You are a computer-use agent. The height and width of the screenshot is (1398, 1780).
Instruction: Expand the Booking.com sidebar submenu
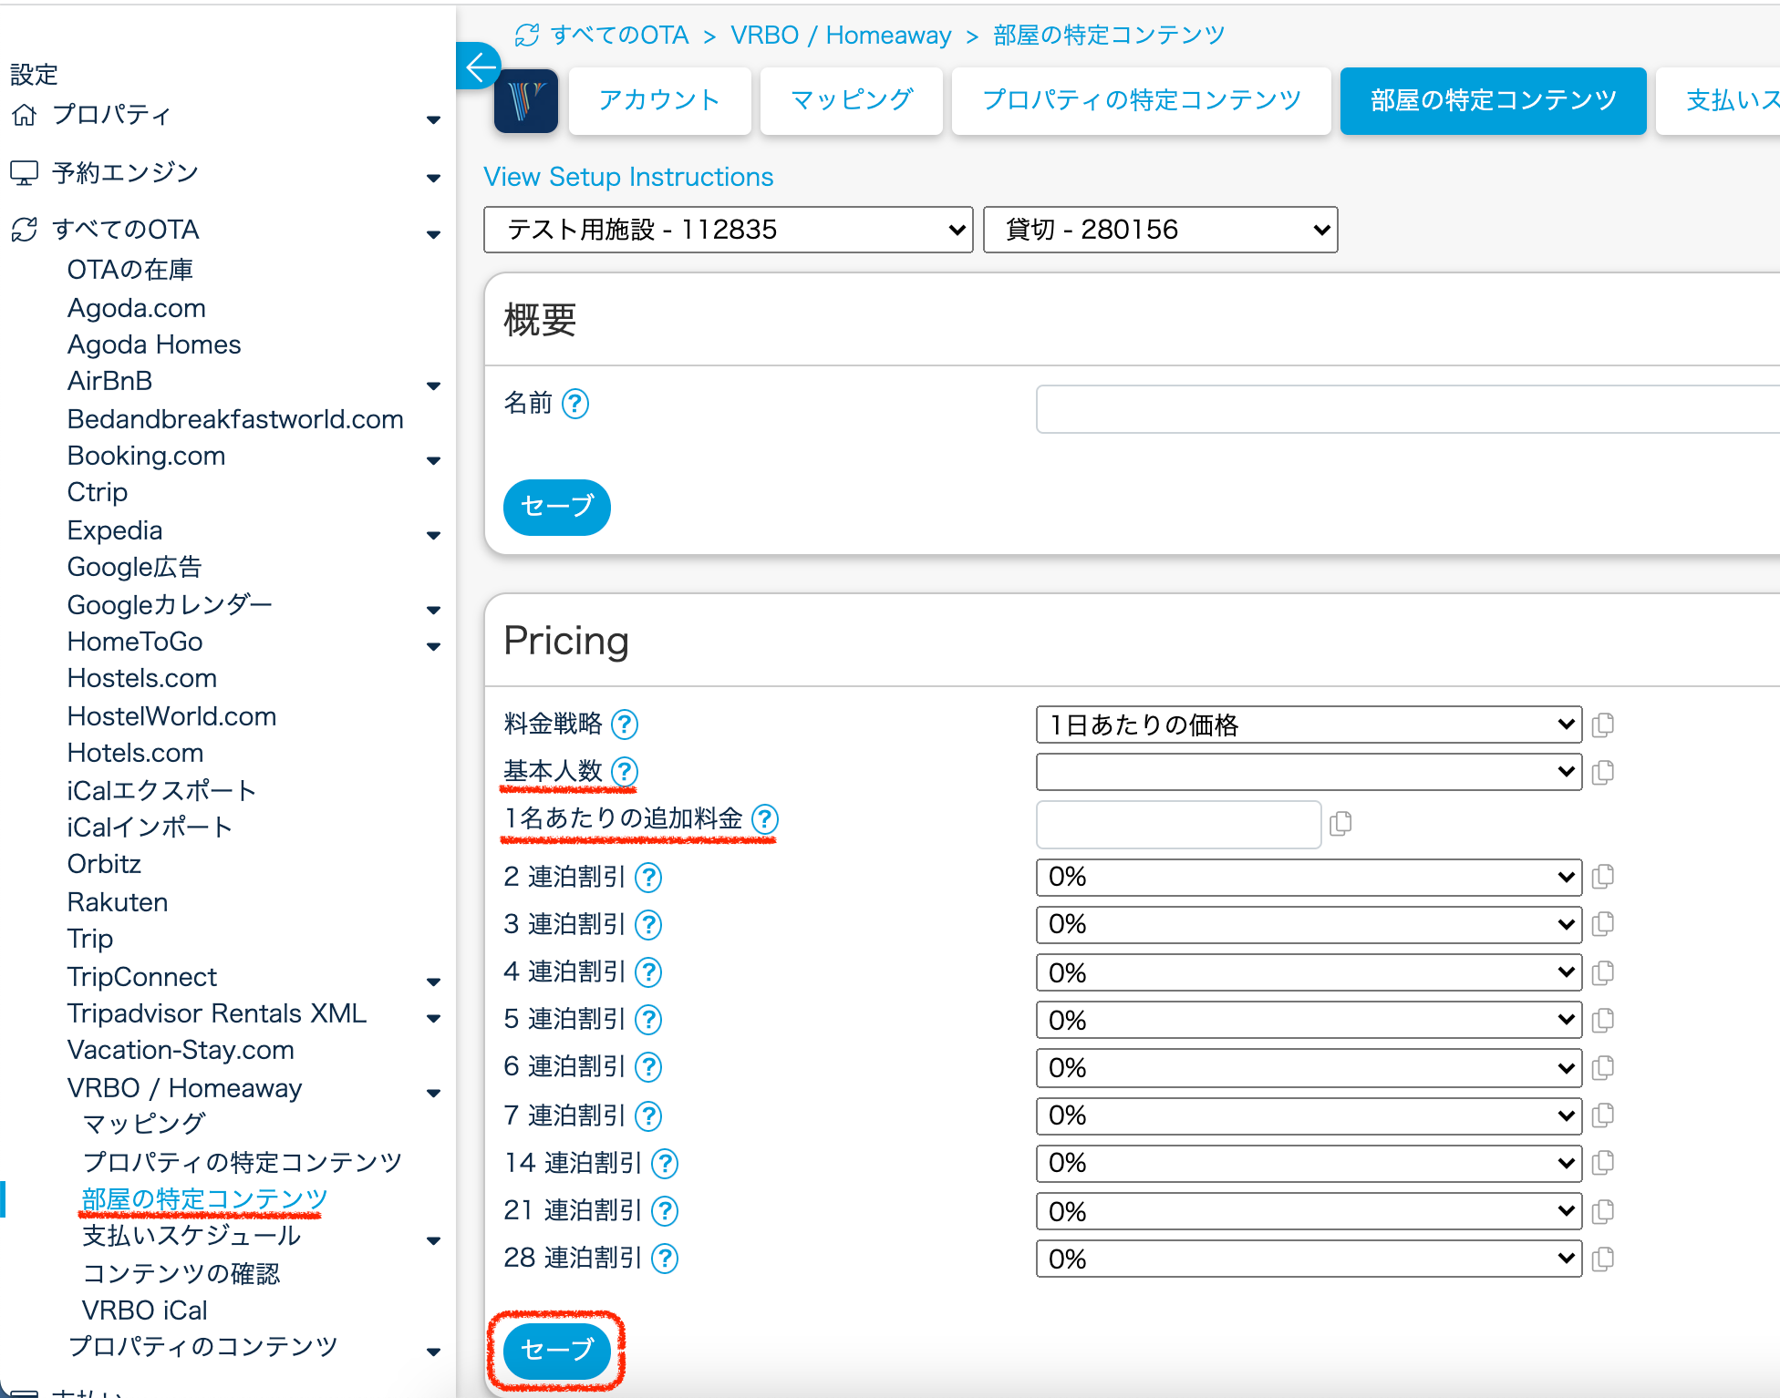click(433, 460)
